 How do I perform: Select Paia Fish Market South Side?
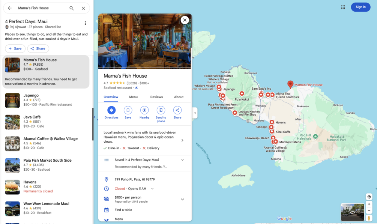pos(46,165)
